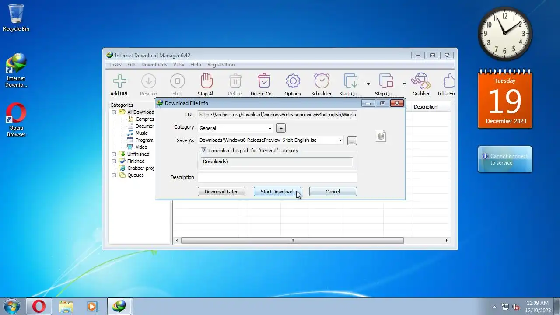Click the Cannot connect to service gadget
Image resolution: width=560 pixels, height=315 pixels.
505,159
